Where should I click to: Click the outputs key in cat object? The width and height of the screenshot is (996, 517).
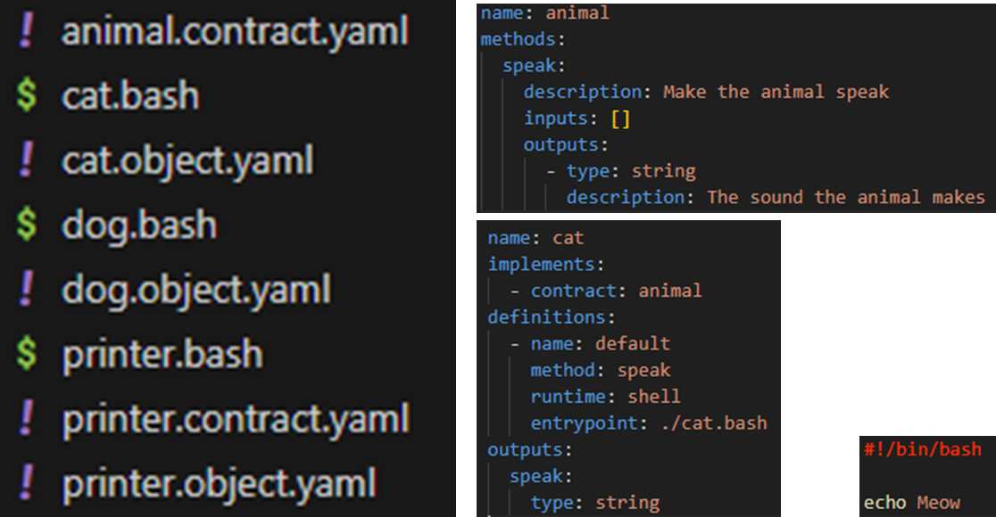(518, 449)
